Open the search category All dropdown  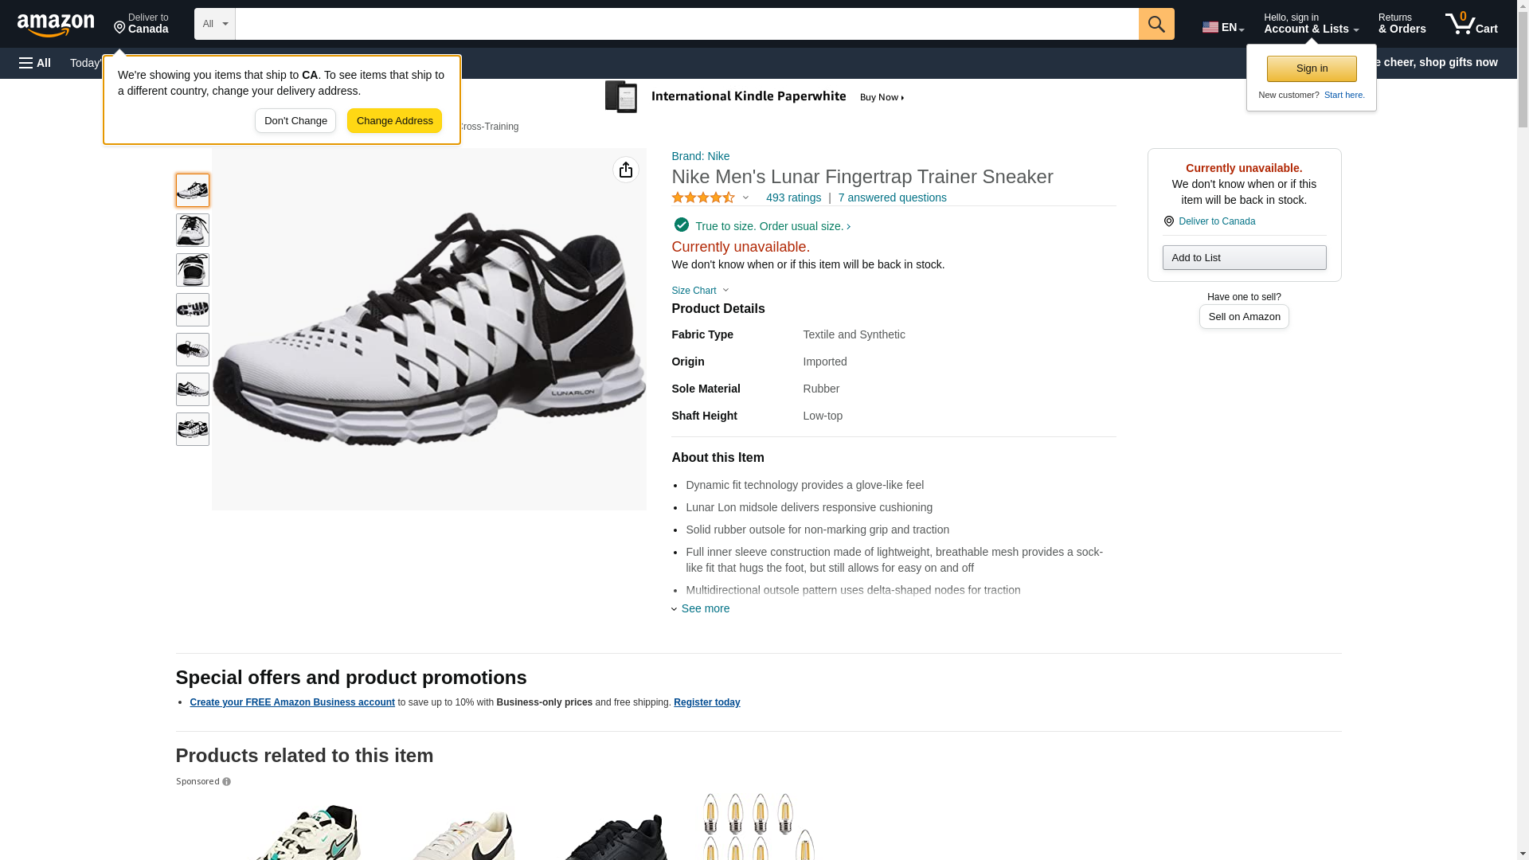(x=214, y=24)
